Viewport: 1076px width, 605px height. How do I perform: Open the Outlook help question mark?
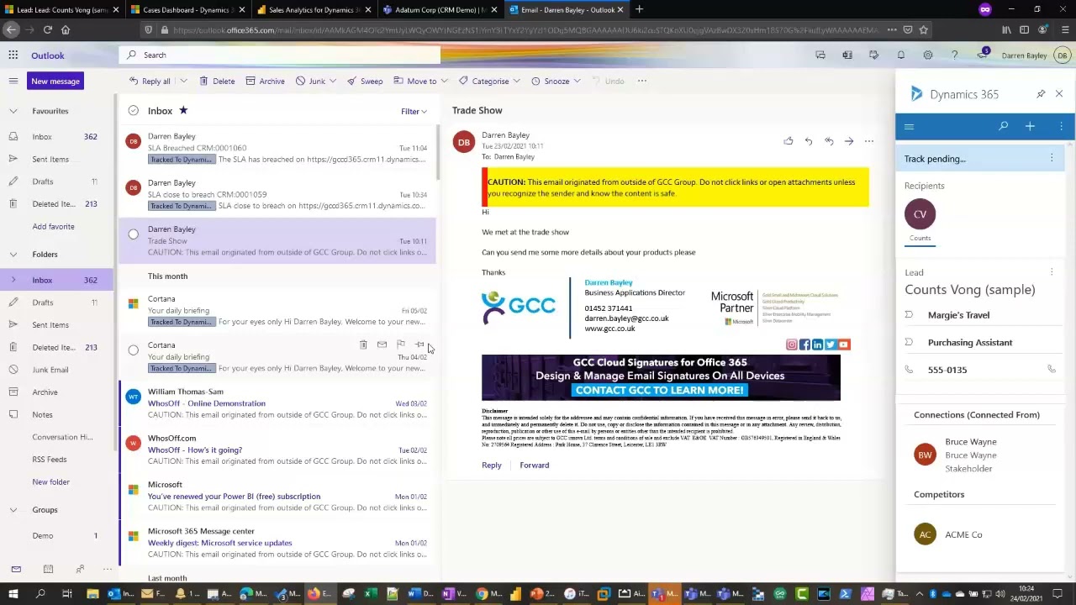coord(954,55)
